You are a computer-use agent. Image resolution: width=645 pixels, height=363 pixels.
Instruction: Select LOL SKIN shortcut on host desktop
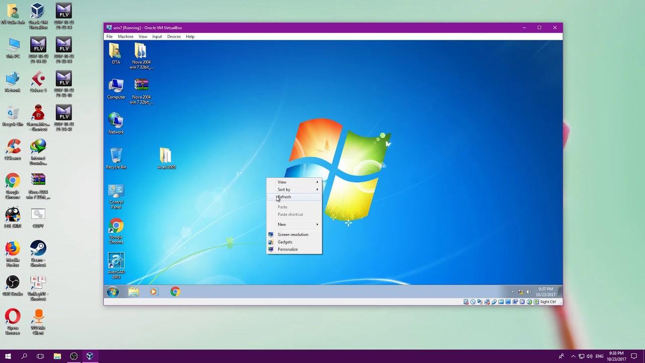13,218
